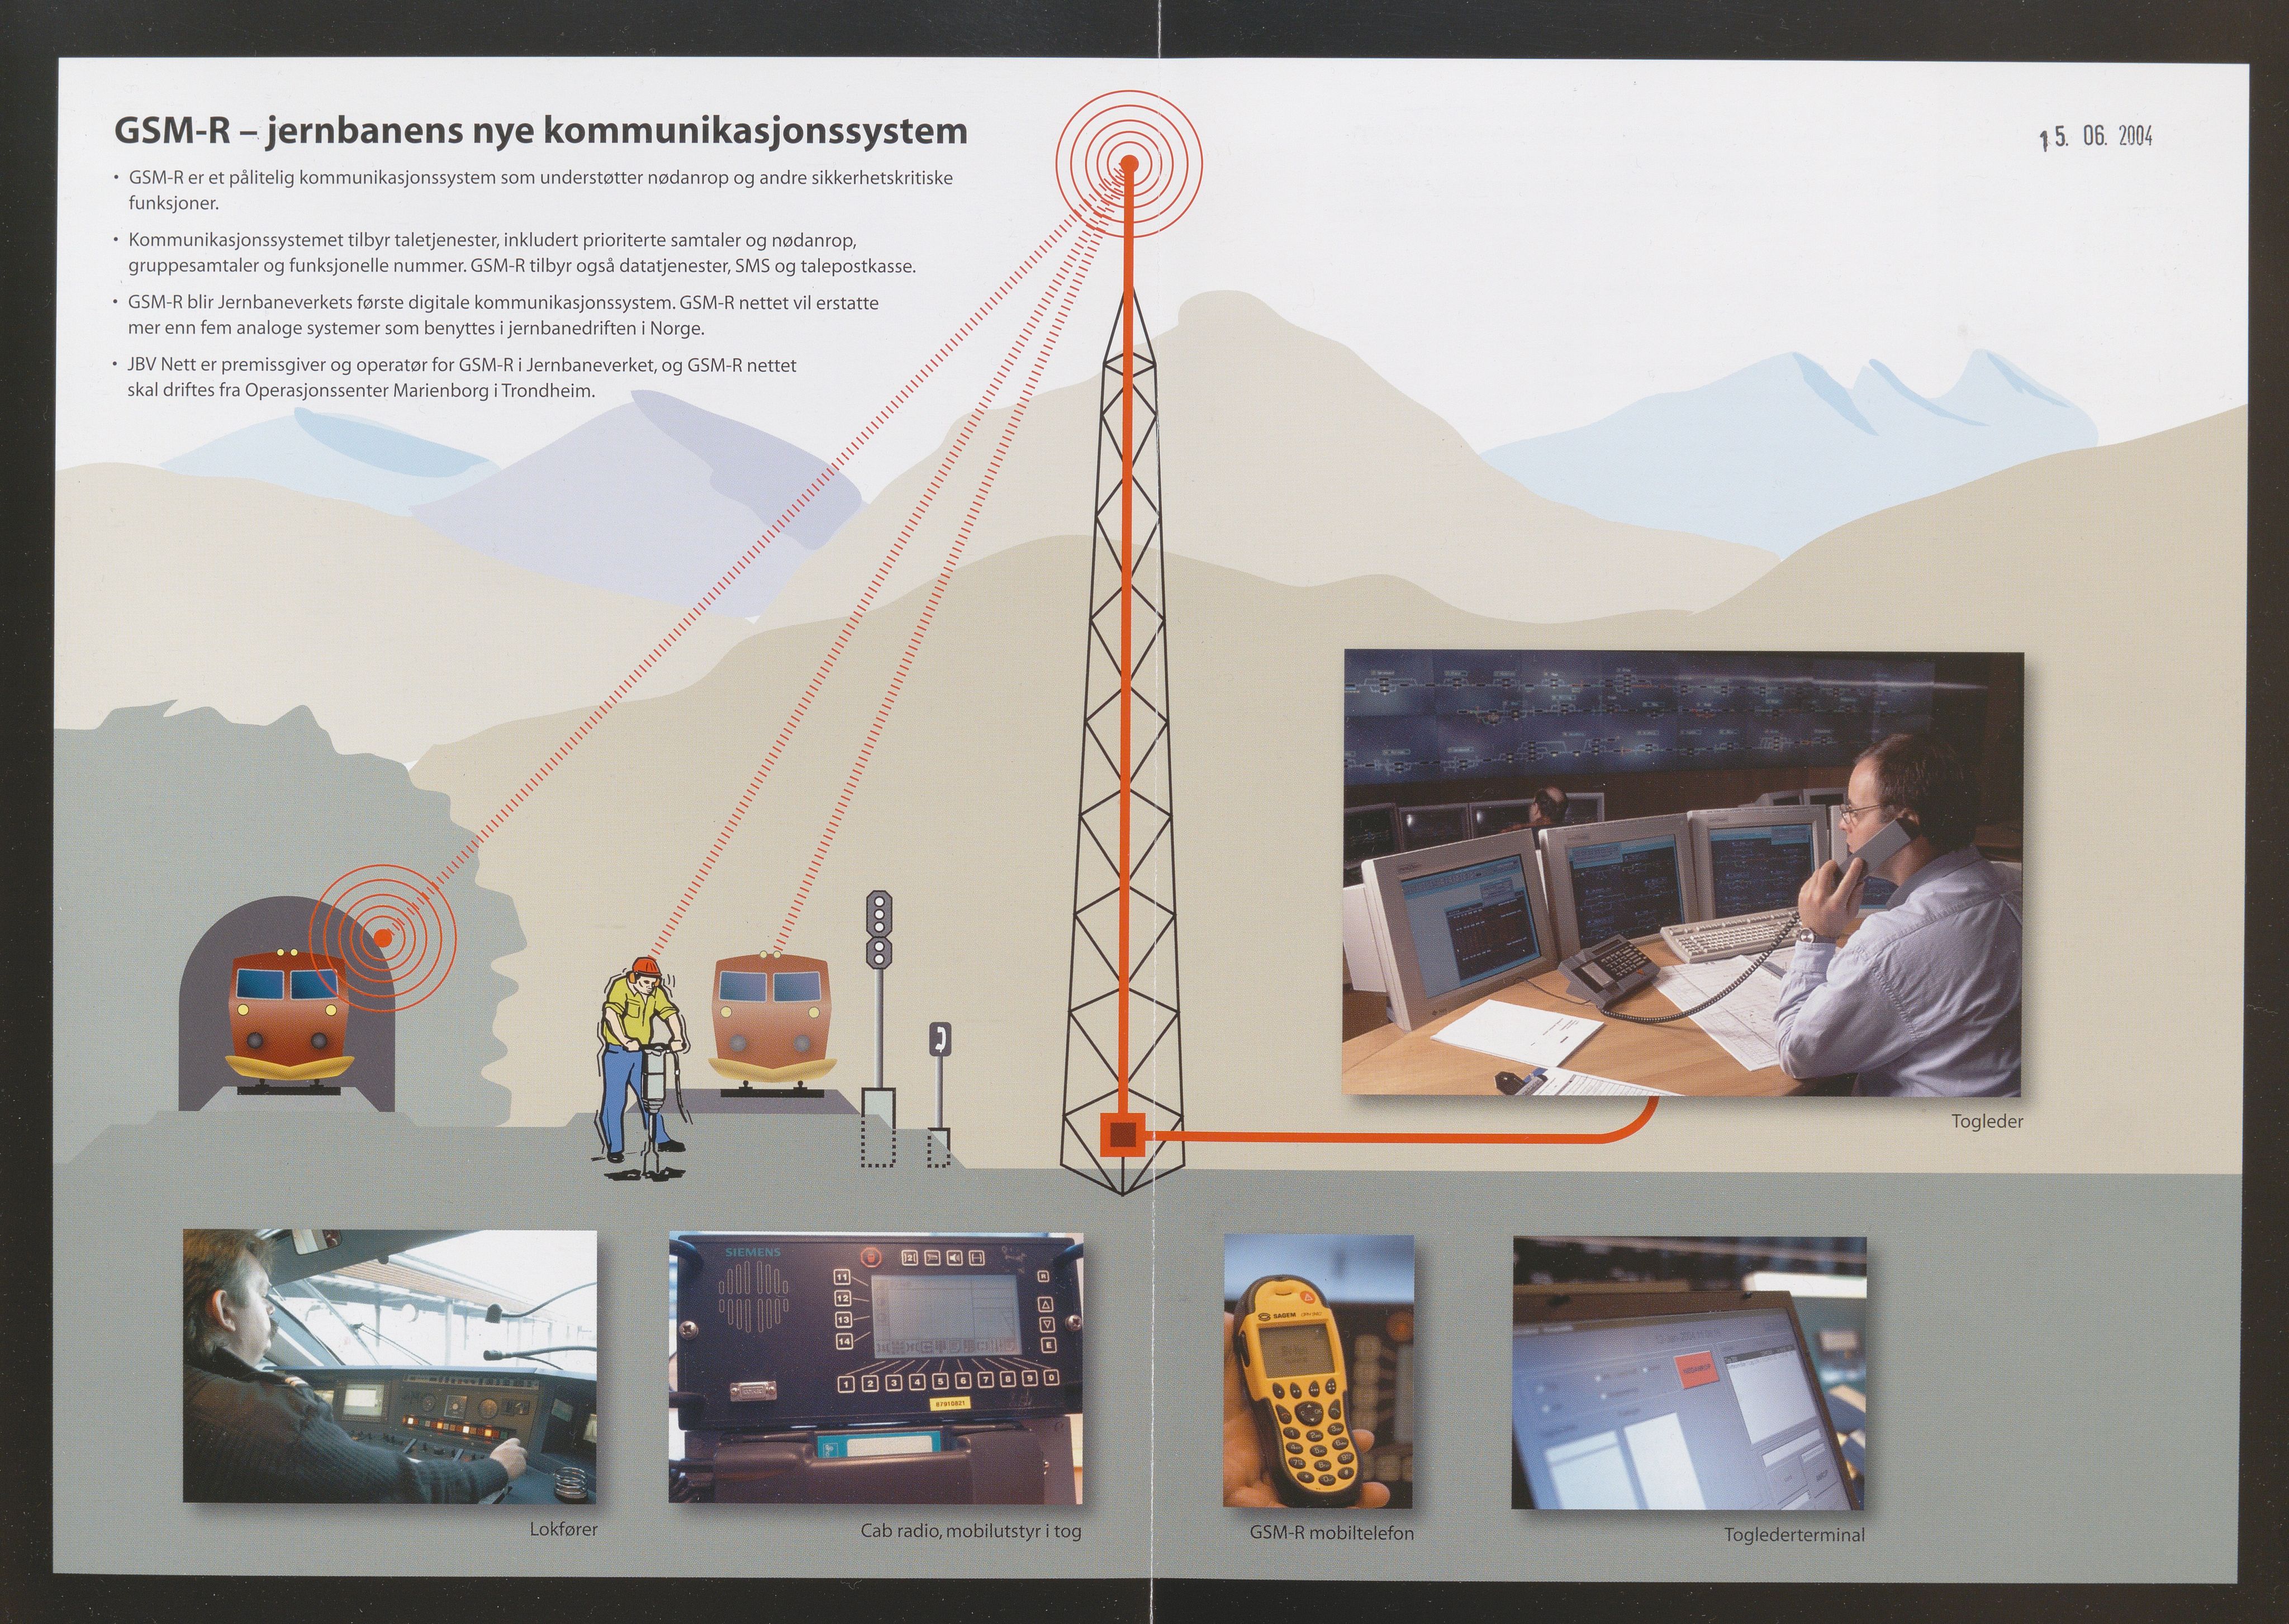Click the red signal rings atop the tower
The width and height of the screenshot is (2289, 1624).
point(1129,163)
